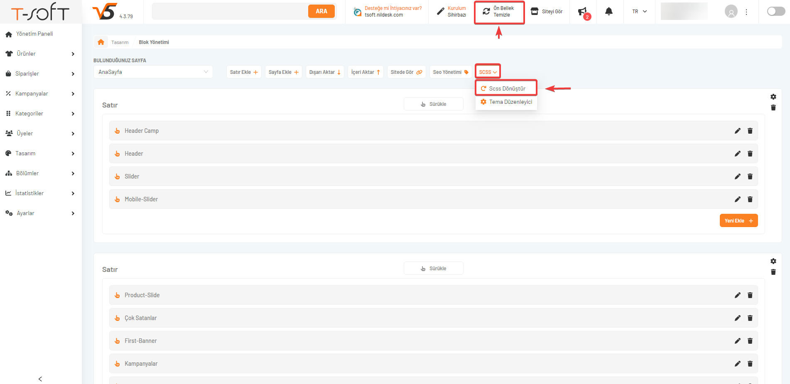Click Satır Ekle button
This screenshot has height=384, width=790.
(x=244, y=72)
